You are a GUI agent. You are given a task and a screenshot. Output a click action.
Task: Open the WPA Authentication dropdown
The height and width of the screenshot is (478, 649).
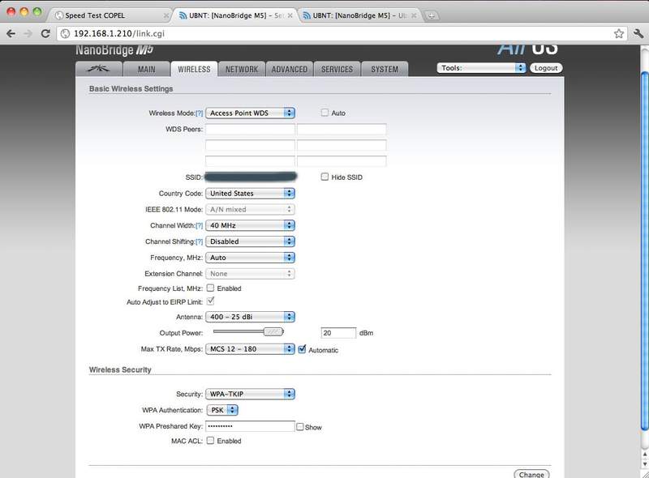222,410
